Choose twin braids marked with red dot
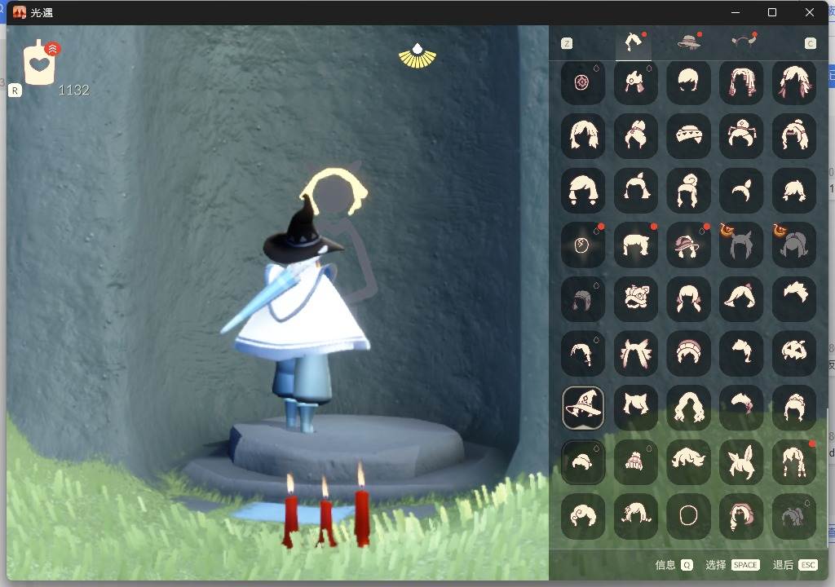 click(793, 462)
